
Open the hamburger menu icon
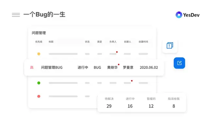click(x=16, y=15)
